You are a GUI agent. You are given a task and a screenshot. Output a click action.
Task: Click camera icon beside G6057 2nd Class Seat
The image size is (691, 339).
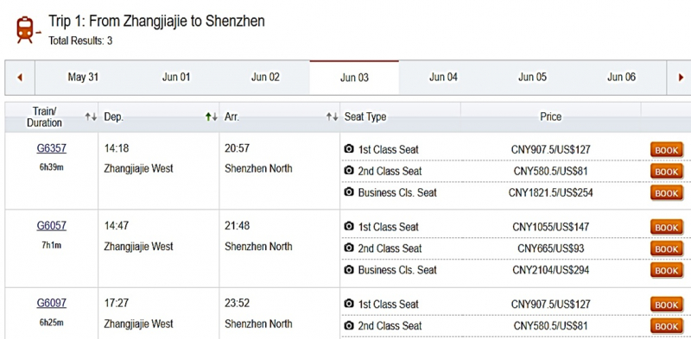point(349,248)
